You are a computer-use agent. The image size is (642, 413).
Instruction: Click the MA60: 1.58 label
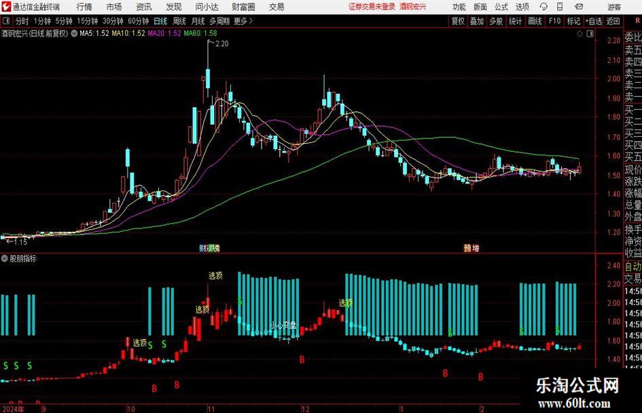pos(200,33)
